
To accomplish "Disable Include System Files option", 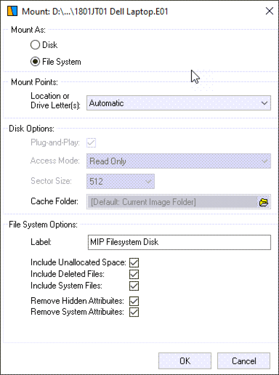I will [x=134, y=286].
